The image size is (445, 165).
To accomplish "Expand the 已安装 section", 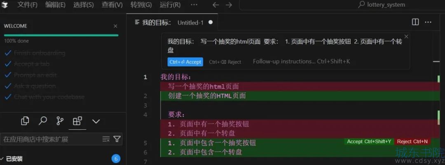I will pos(14,159).
